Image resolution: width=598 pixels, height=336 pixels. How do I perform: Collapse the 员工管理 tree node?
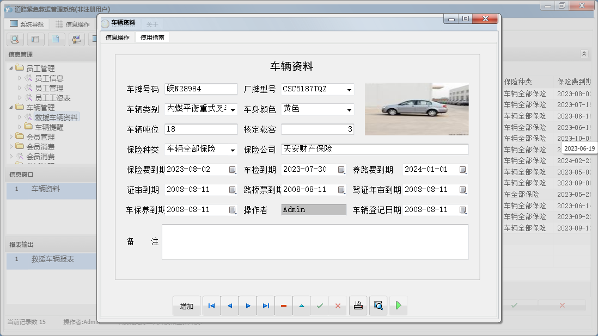[x=11, y=68]
